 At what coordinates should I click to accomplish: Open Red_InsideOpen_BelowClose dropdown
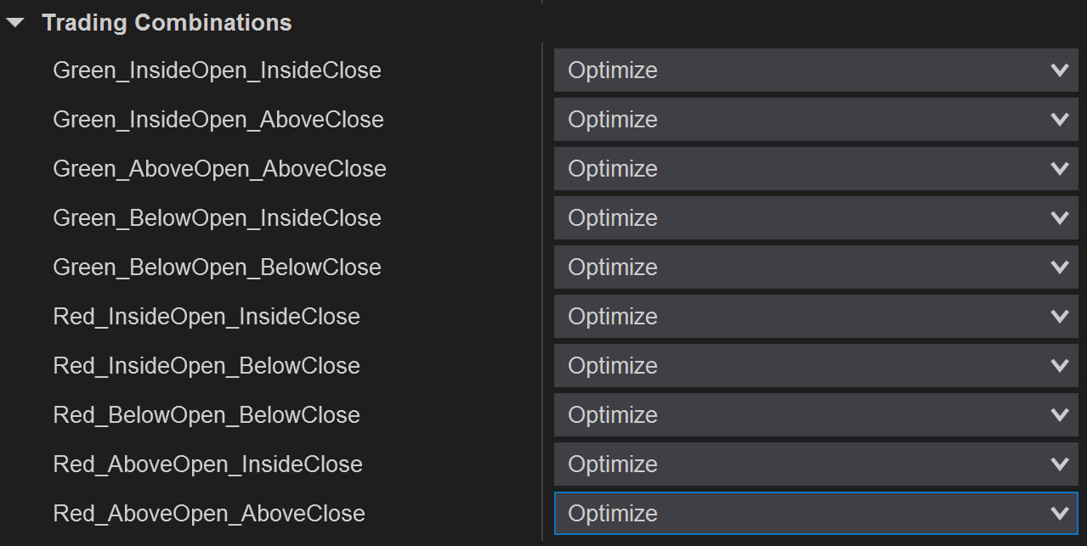point(815,366)
